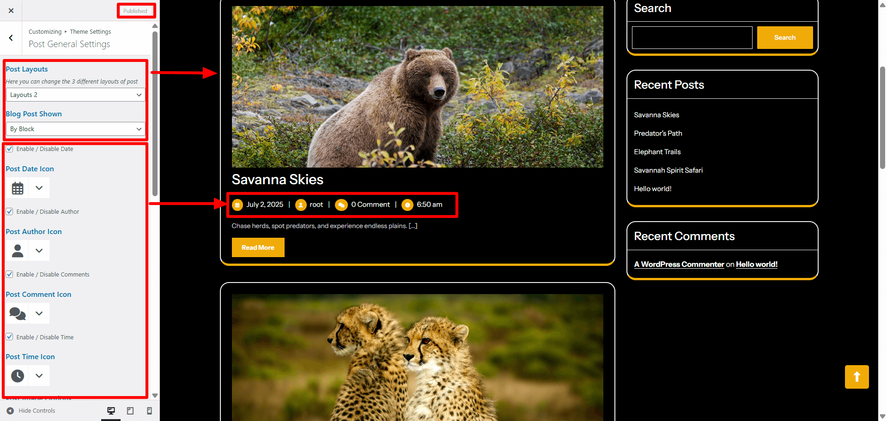Viewport: 887px width, 421px height.
Task: Click the comment icon beside 0 Comment
Action: pyautogui.click(x=341, y=204)
